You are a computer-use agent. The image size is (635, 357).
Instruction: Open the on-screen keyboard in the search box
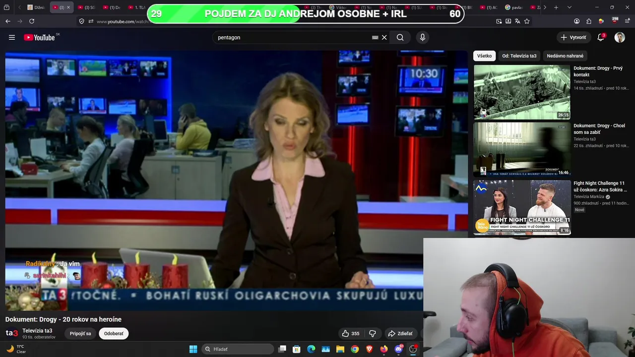tap(375, 37)
